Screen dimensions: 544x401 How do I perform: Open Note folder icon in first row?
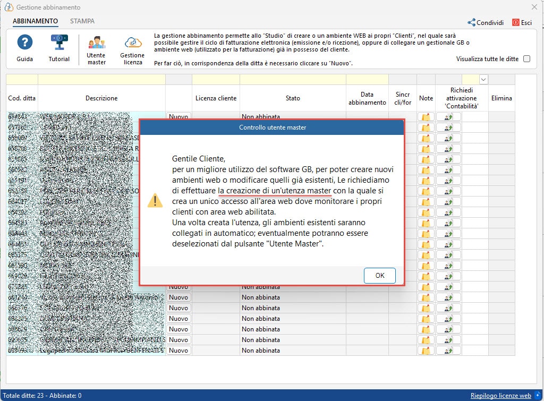coord(426,117)
